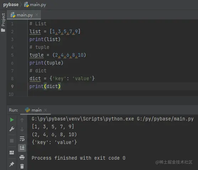Toggle soft-wrap in Run console
This screenshot has width=198, height=170.
point(22,139)
